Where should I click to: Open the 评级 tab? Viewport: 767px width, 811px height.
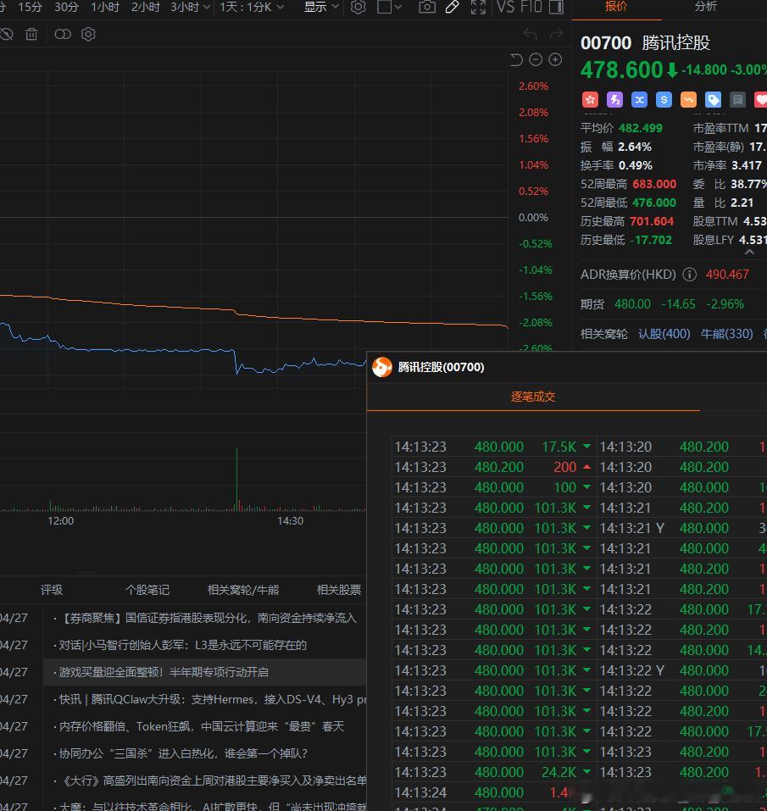coord(52,590)
